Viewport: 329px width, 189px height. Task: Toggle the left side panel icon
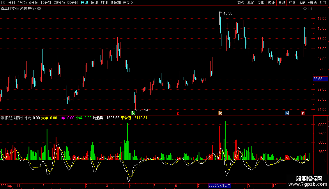3,3
